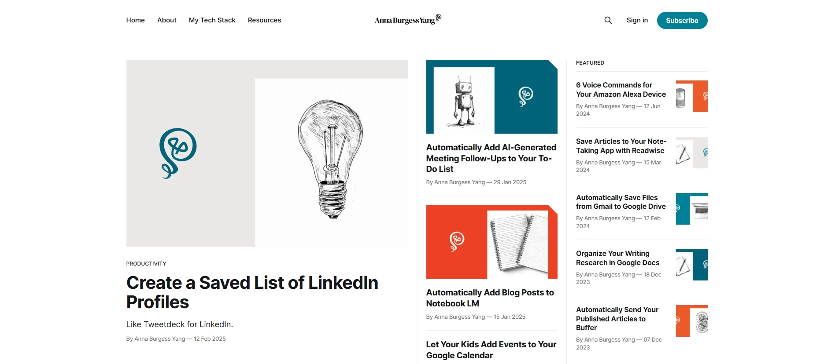
Task: Click the Google Docs research thumbnail
Action: click(691, 265)
